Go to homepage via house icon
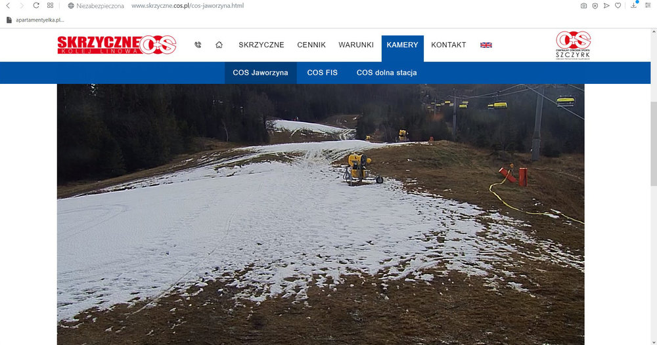This screenshot has width=657, height=345. pos(219,45)
